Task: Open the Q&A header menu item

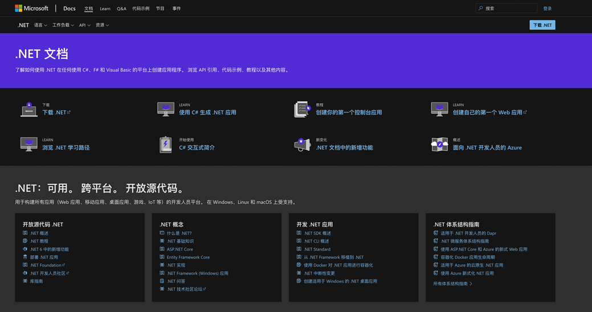Action: [x=121, y=9]
